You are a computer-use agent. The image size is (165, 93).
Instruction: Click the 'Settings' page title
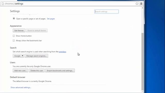coord(15,11)
